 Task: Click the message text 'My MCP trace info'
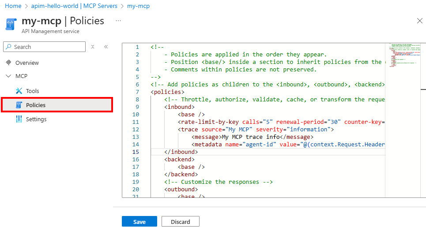pos(251,137)
